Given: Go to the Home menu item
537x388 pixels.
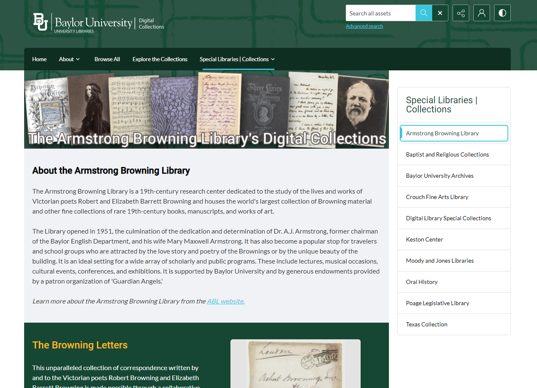Looking at the screenshot, I should 40,59.
